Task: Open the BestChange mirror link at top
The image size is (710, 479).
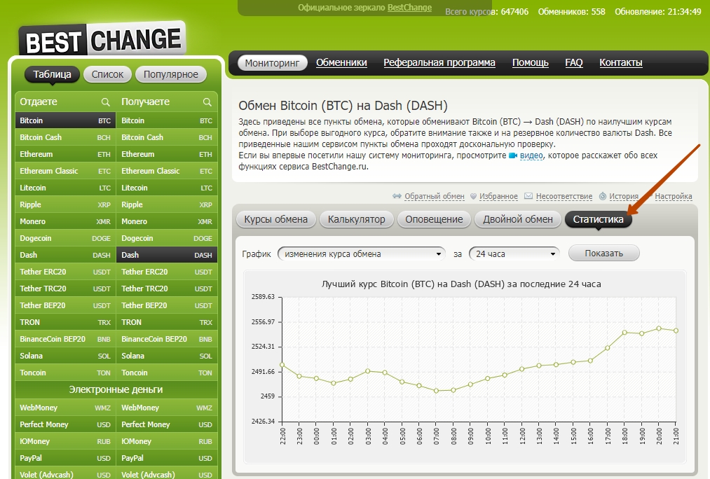Action: pyautogui.click(x=409, y=8)
